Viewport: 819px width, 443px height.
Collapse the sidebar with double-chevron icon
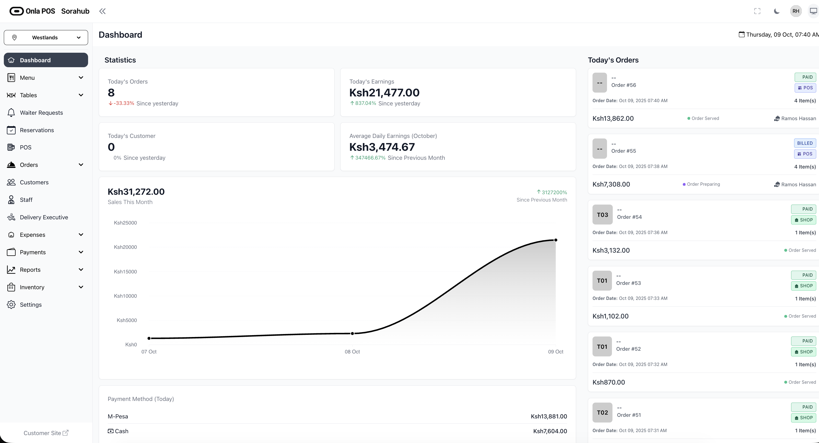coord(102,11)
